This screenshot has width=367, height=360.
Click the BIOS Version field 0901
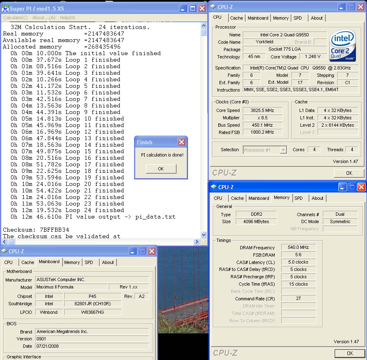click(x=92, y=339)
